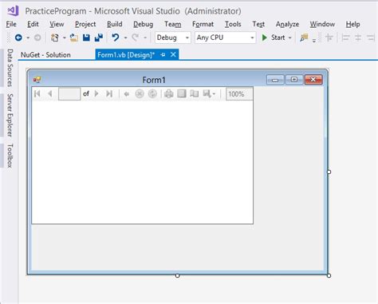Go to next page in report viewer
The height and width of the screenshot is (304, 378).
[x=96, y=93]
